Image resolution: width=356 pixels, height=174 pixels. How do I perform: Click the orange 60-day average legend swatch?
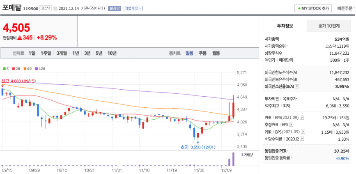[x=25, y=68]
